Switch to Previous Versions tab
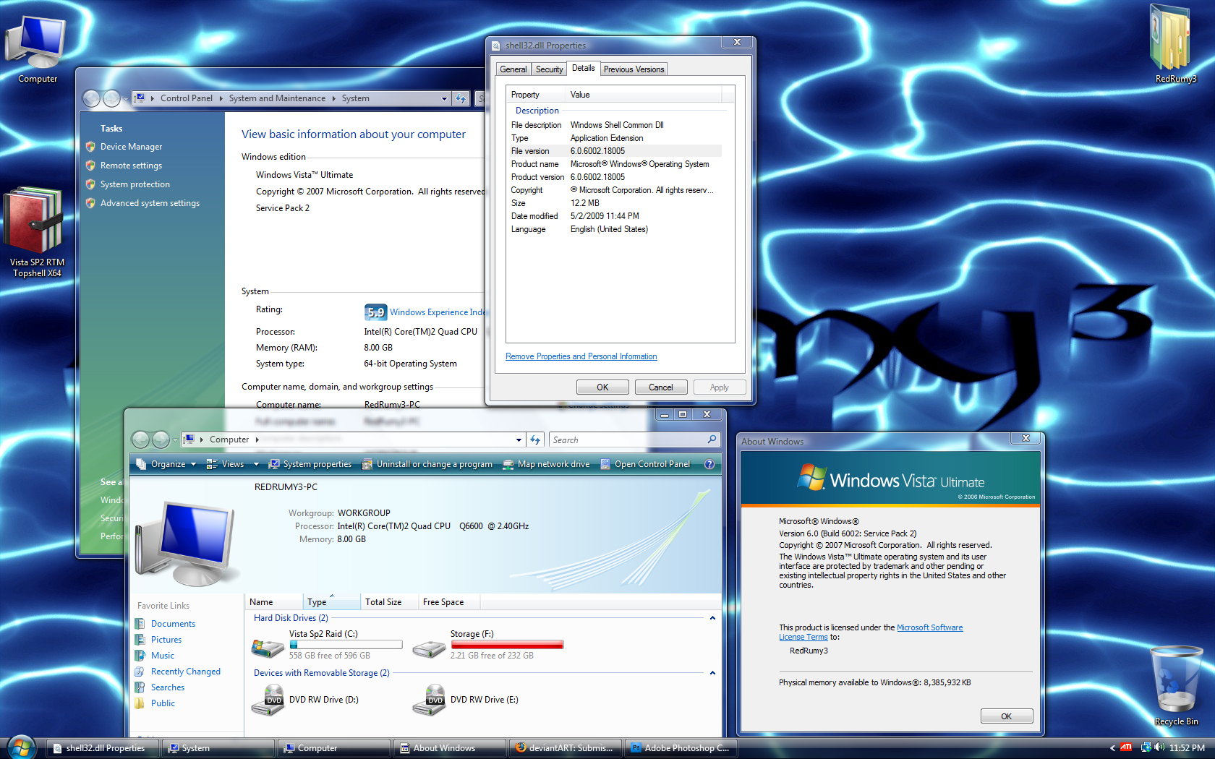Image resolution: width=1215 pixels, height=759 pixels. click(x=634, y=69)
